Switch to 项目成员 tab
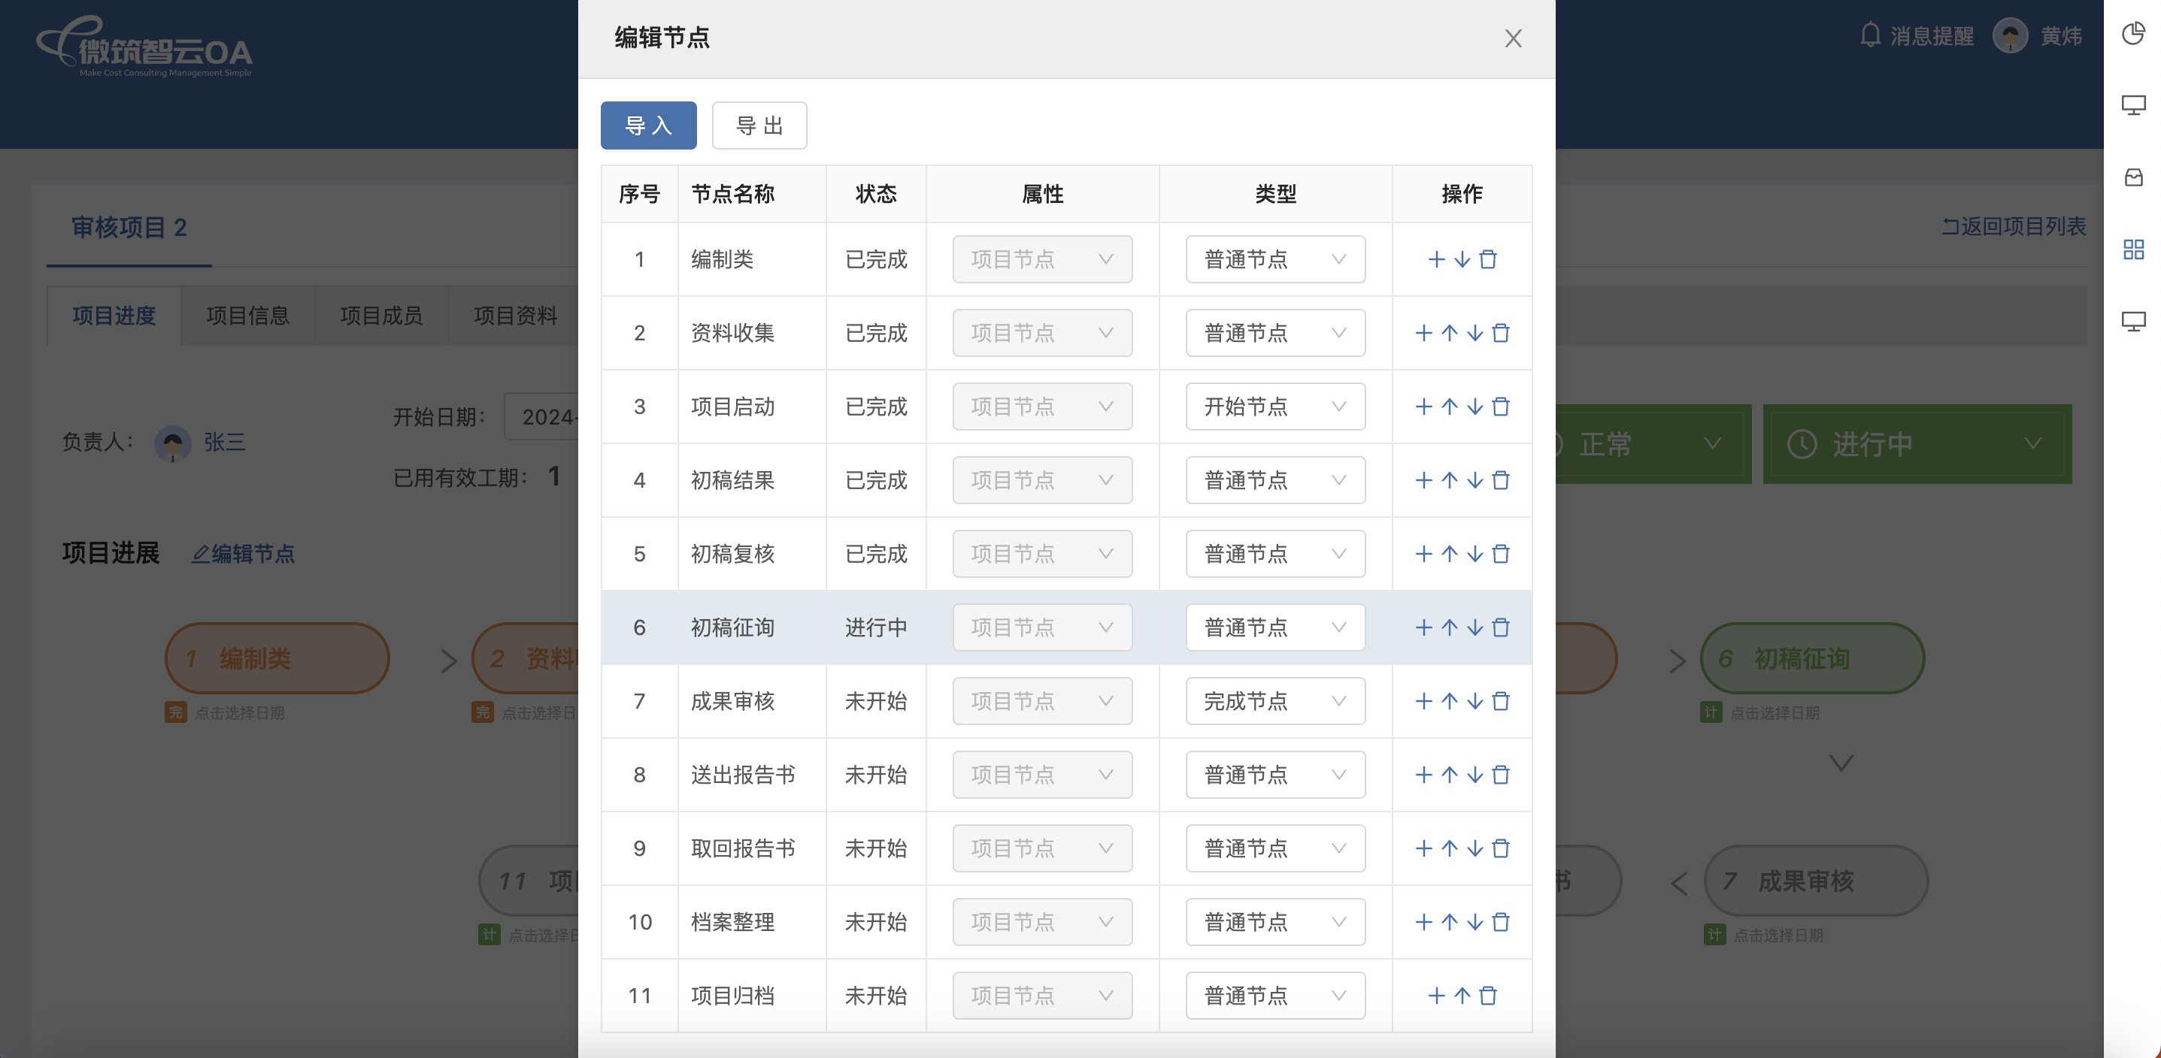The image size is (2161, 1058). tap(381, 316)
